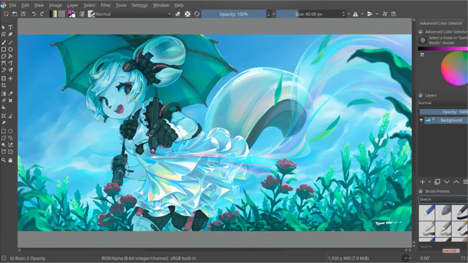Open the dropdown arrow after Opacity slider

[x=274, y=14]
